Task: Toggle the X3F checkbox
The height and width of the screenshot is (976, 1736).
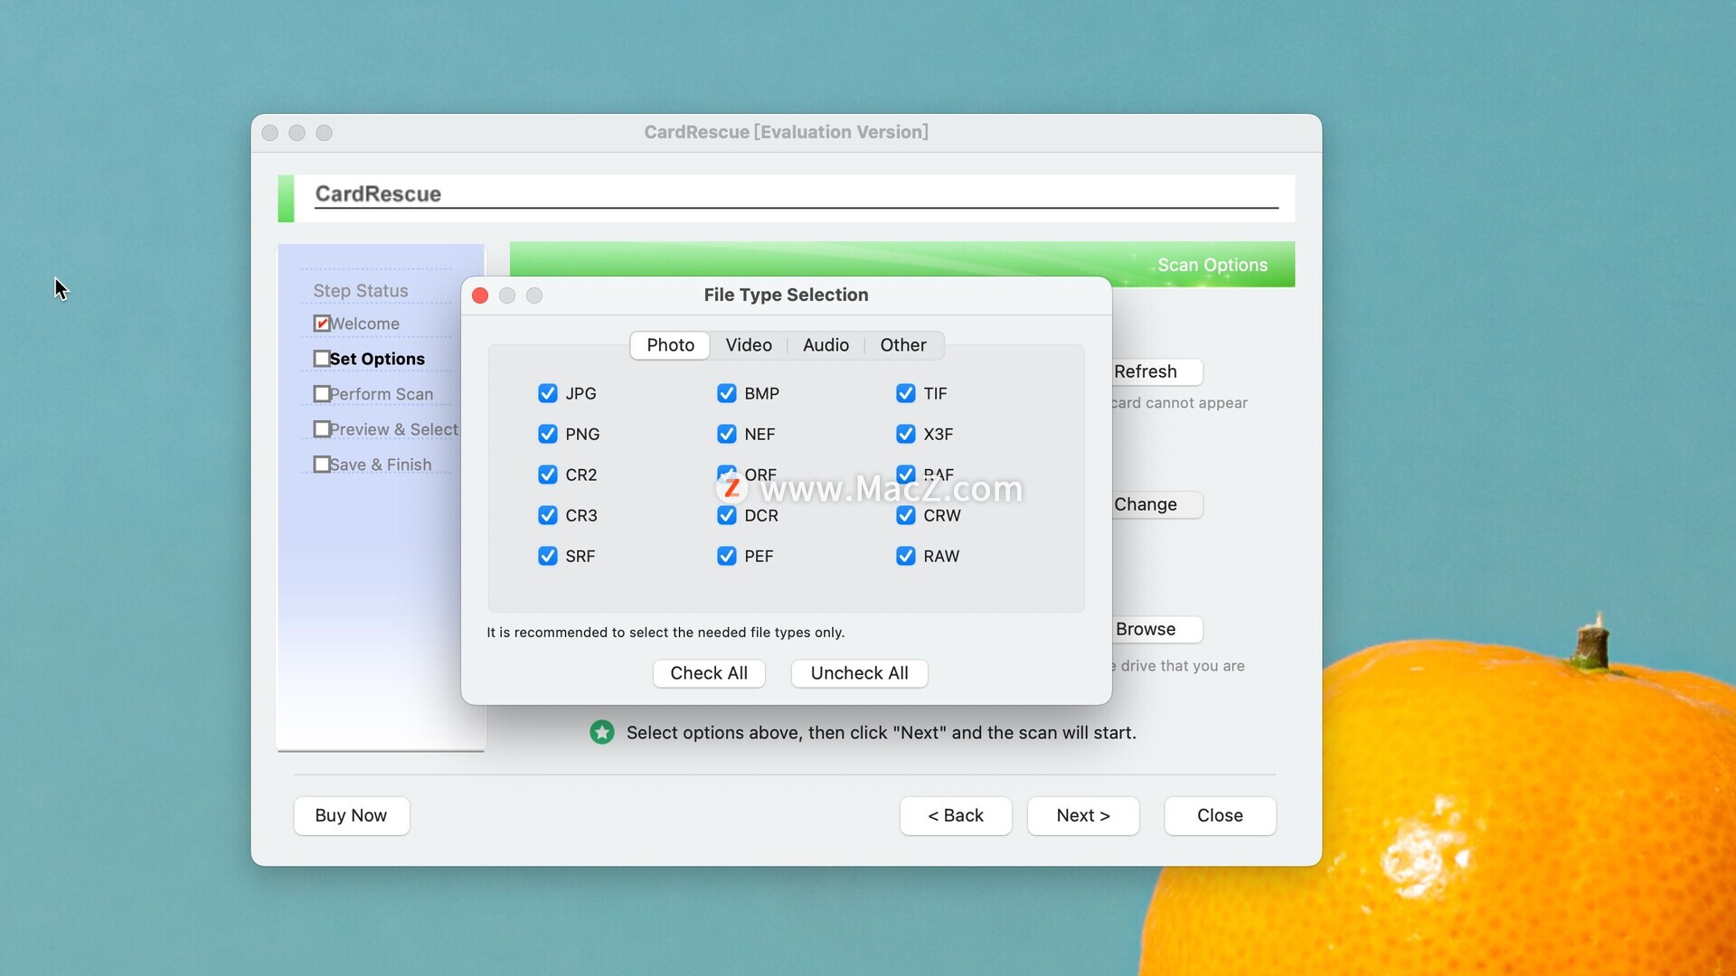Action: 905,434
